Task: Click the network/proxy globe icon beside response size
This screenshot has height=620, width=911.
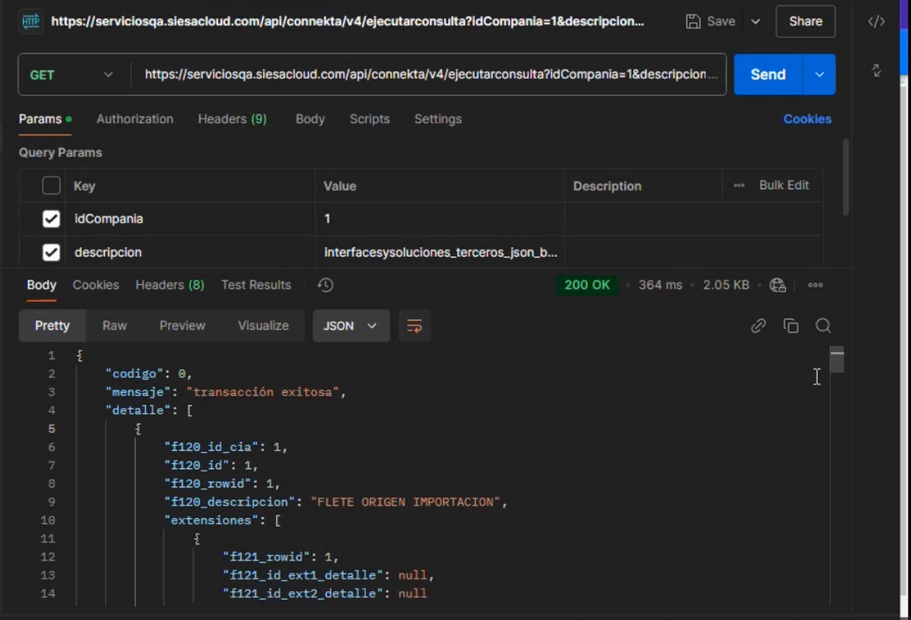Action: 778,284
